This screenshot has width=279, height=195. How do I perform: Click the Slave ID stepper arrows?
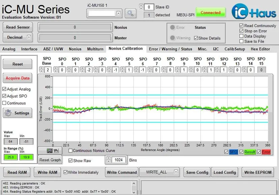141,7
